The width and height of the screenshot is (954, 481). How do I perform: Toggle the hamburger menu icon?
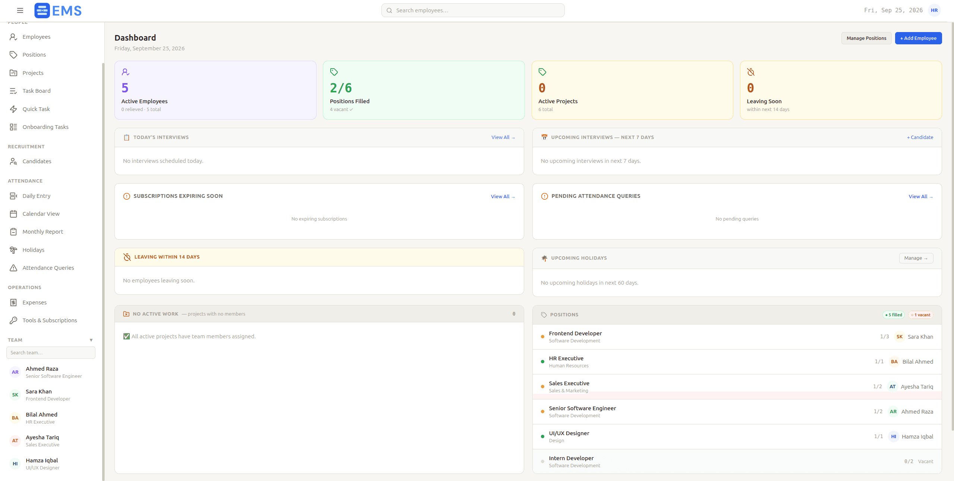(x=20, y=10)
